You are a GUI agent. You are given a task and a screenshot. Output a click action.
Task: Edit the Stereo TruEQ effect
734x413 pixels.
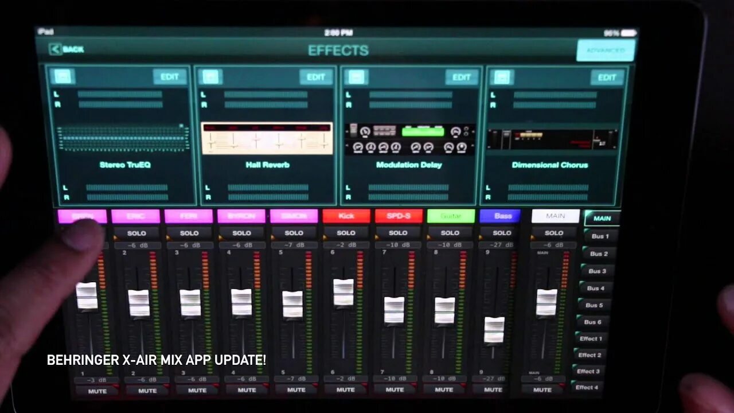[170, 77]
